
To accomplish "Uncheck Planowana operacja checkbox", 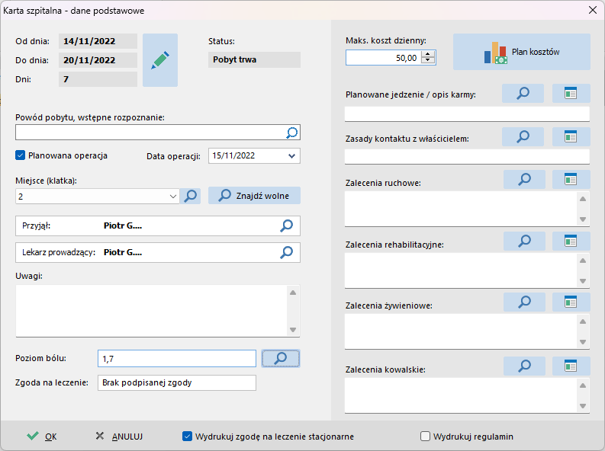I will coord(20,155).
